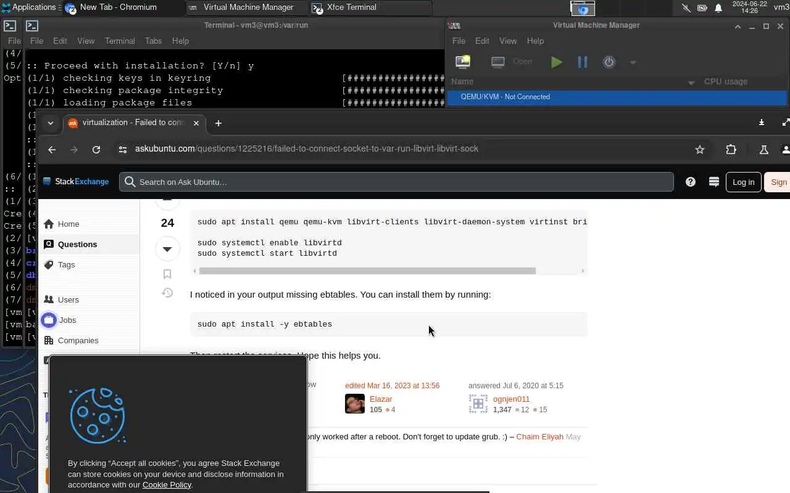Bookmark this page with the star icon
Screen dimensions: 790x493
[x=700, y=149]
